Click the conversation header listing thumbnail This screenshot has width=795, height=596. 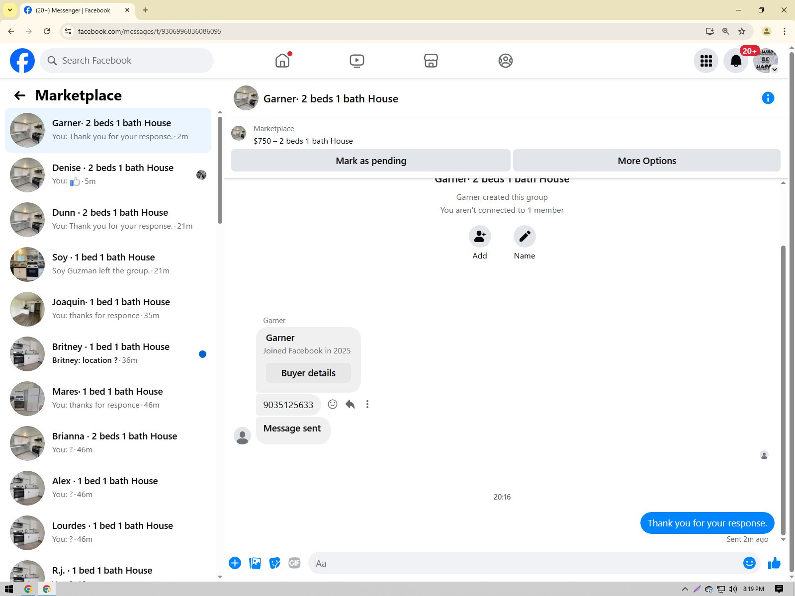(x=246, y=98)
